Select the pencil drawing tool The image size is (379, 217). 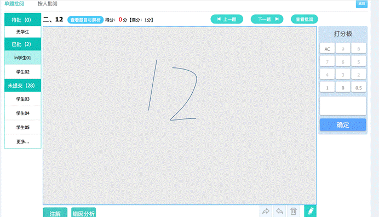311,211
